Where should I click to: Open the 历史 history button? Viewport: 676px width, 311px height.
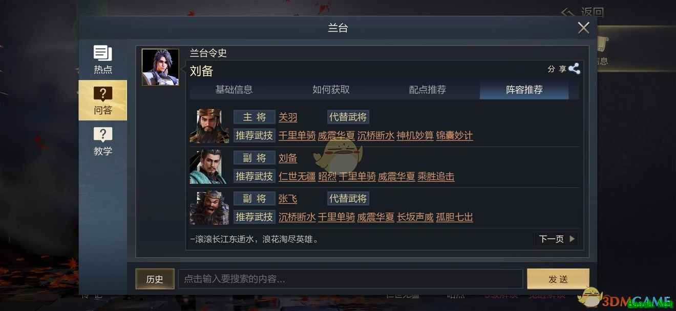155,279
